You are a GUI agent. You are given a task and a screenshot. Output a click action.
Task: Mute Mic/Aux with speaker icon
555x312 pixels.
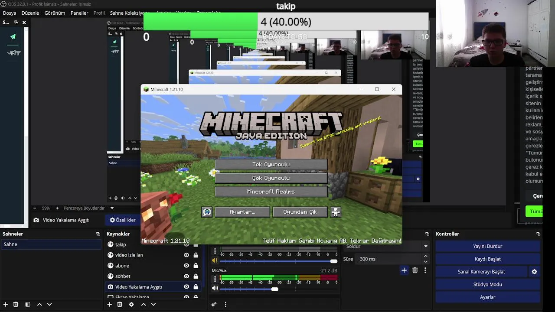[x=215, y=288]
